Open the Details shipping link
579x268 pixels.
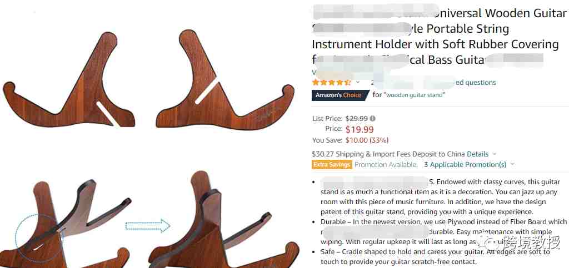(x=477, y=154)
